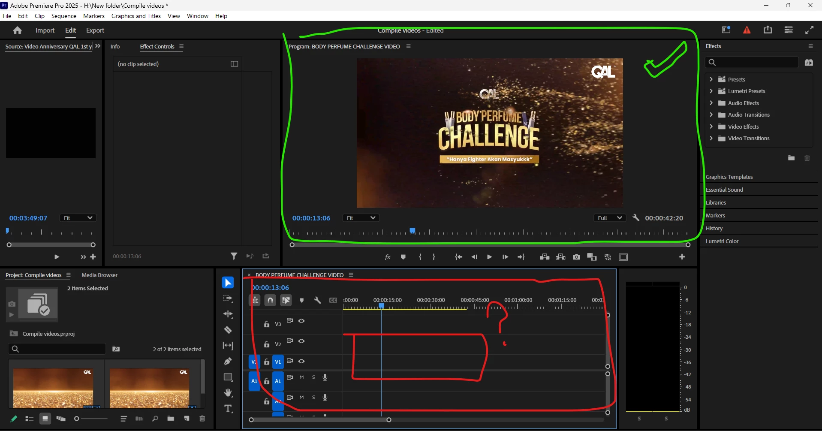The width and height of the screenshot is (822, 431).
Task: Toggle the V2 track lock
Action: click(266, 344)
